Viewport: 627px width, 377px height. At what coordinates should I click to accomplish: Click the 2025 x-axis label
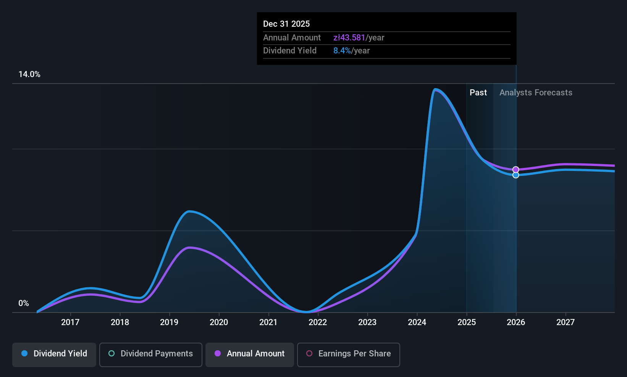coord(467,322)
